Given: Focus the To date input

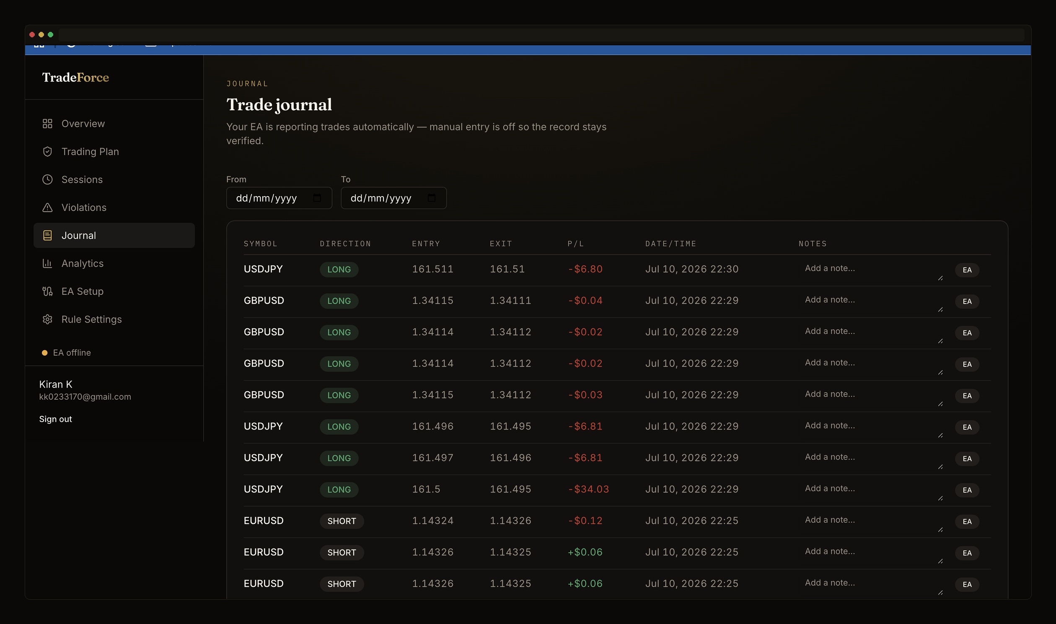Looking at the screenshot, I should click(x=393, y=198).
